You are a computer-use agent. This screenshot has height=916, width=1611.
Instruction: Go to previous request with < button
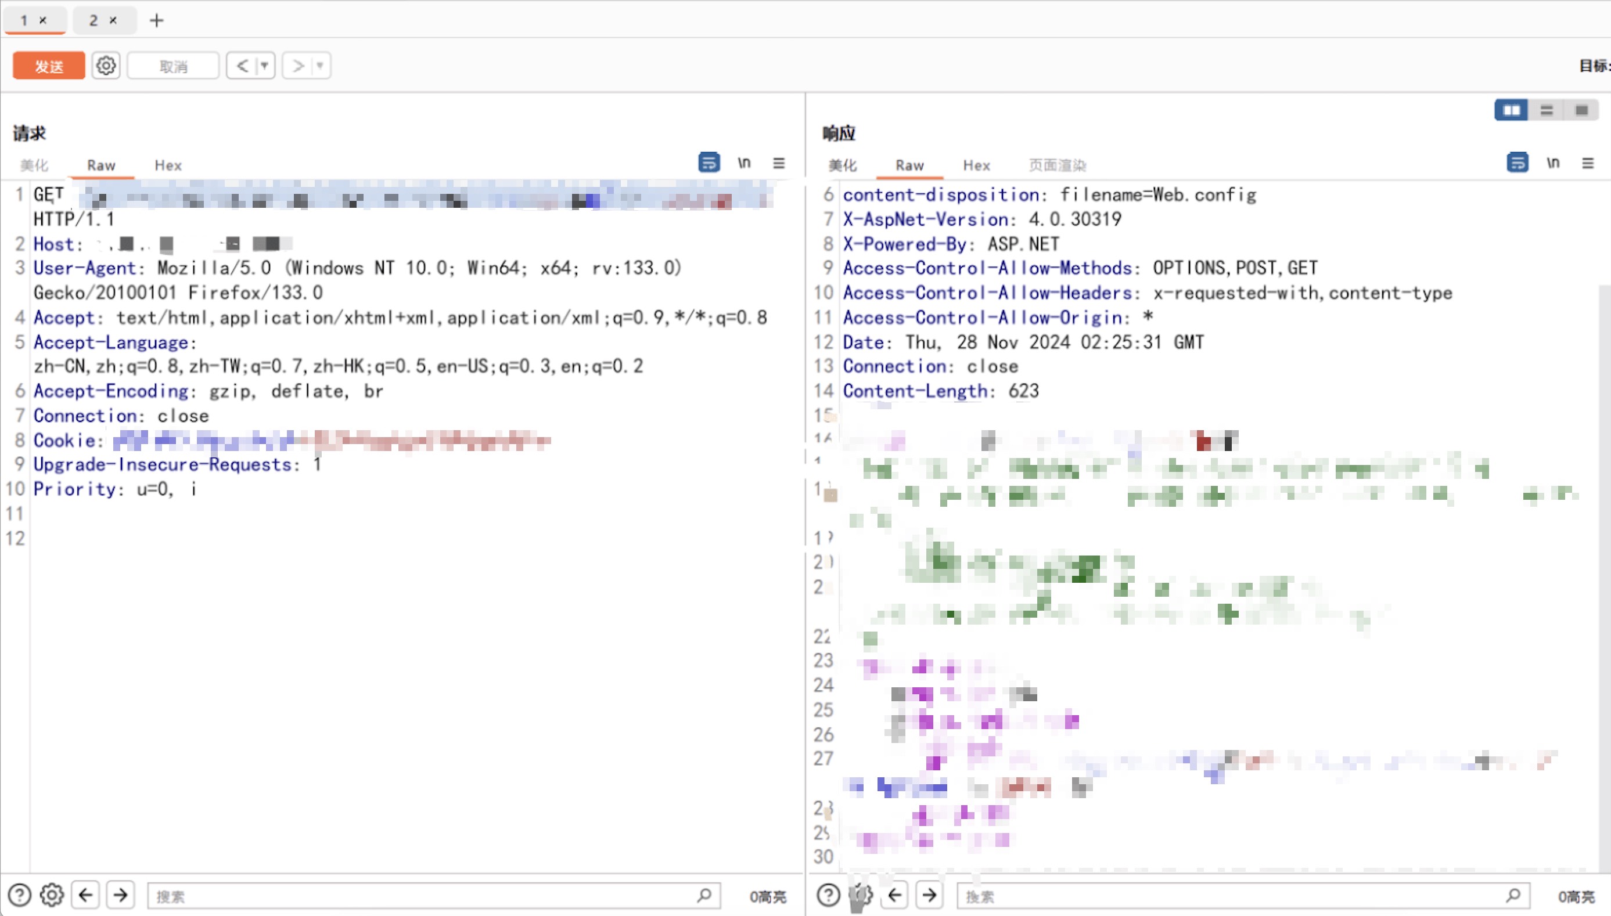tap(243, 66)
